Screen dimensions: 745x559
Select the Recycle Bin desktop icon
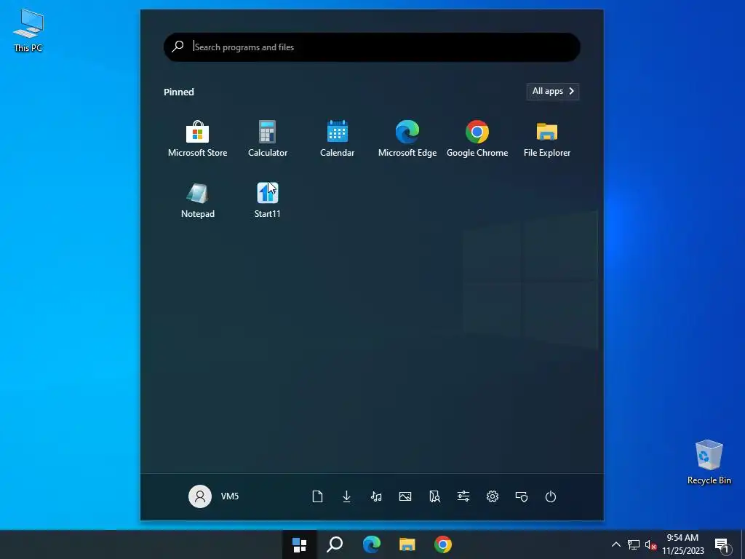coord(709,462)
